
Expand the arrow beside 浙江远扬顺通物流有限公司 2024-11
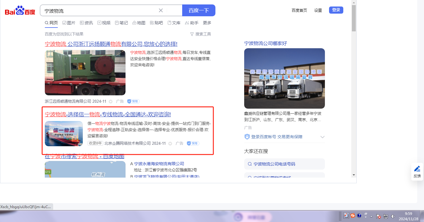[111, 102]
